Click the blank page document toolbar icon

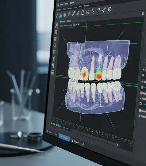[83, 13]
